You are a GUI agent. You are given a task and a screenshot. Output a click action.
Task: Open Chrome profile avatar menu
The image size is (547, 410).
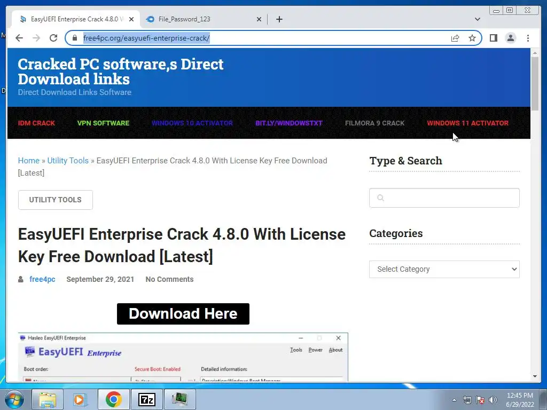point(510,38)
